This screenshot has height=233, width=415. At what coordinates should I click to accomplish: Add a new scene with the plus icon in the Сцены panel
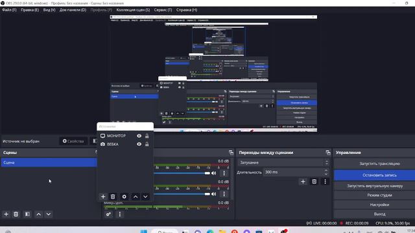[6, 214]
